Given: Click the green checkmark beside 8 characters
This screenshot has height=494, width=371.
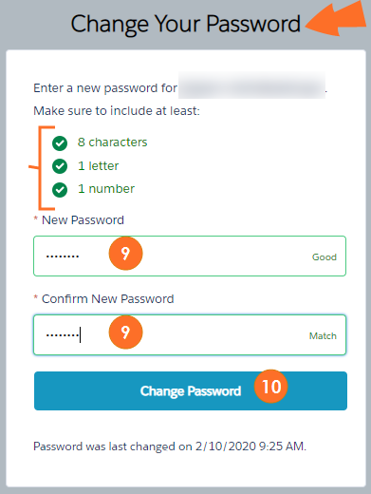Looking at the screenshot, I should (x=60, y=143).
